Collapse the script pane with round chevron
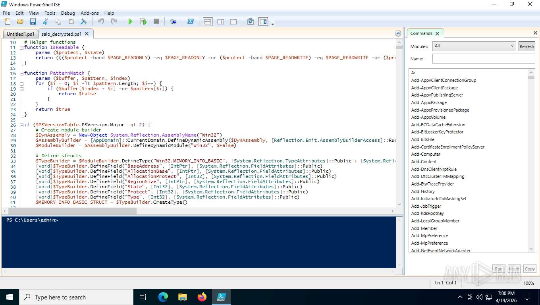The image size is (540, 305). [x=398, y=33]
